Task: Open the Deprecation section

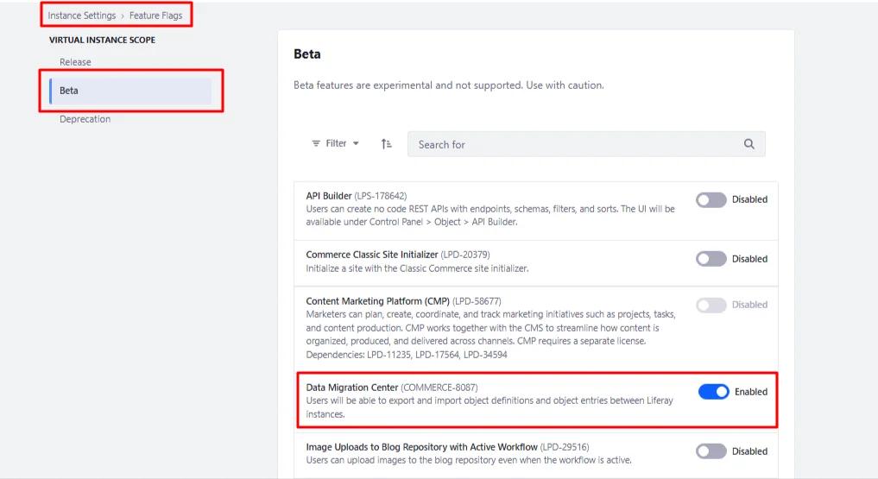Action: tap(85, 119)
